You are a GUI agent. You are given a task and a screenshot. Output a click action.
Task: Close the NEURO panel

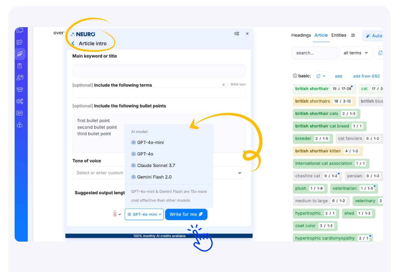pyautogui.click(x=247, y=34)
